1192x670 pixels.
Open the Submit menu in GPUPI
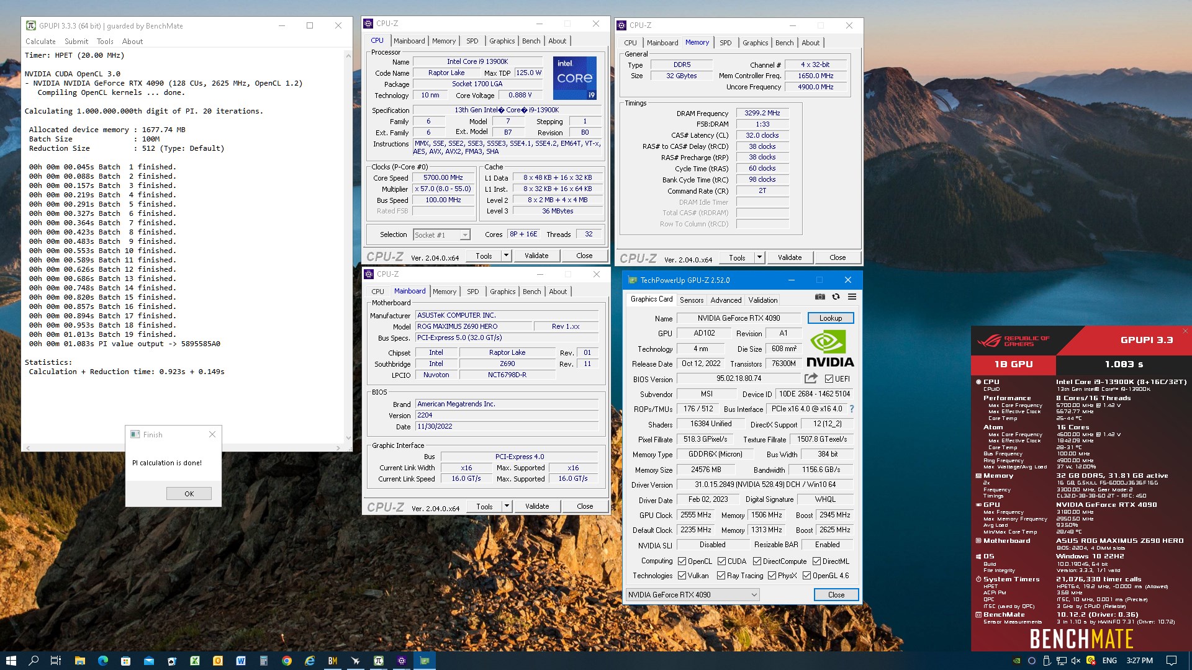(76, 42)
